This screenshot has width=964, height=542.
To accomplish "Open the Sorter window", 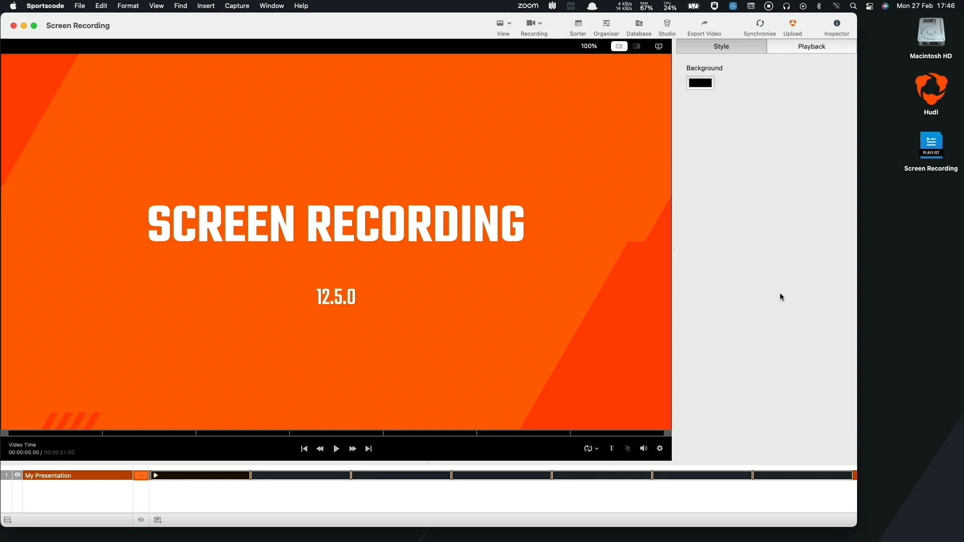I will (578, 27).
